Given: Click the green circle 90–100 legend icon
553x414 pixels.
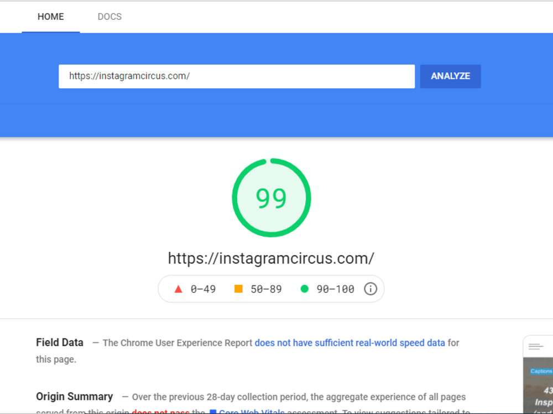Looking at the screenshot, I should click(x=304, y=289).
